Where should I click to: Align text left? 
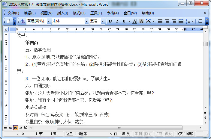(x=160, y=21)
